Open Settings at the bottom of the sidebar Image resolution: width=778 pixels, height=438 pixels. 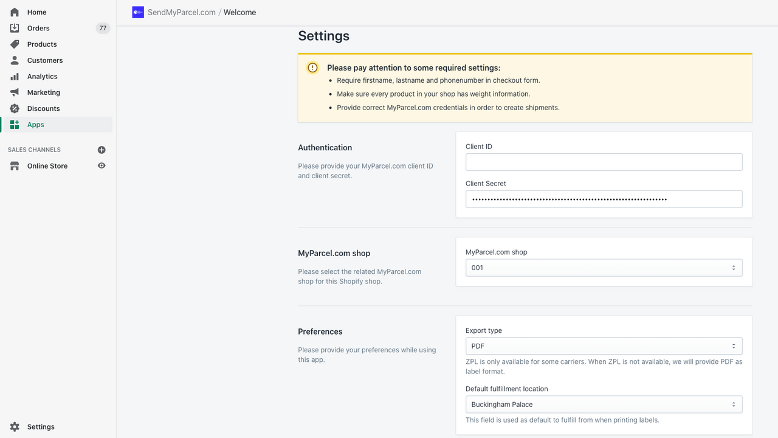(41, 426)
